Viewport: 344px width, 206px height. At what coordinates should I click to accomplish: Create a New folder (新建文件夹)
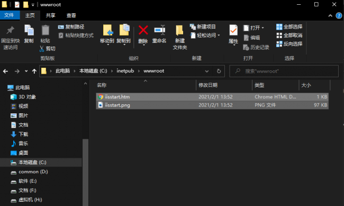click(180, 37)
